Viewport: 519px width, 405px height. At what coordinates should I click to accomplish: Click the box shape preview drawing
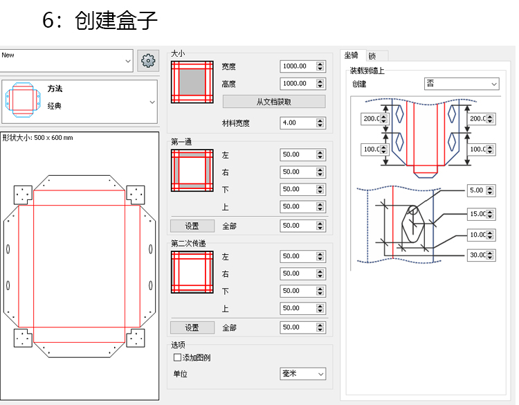(80, 267)
